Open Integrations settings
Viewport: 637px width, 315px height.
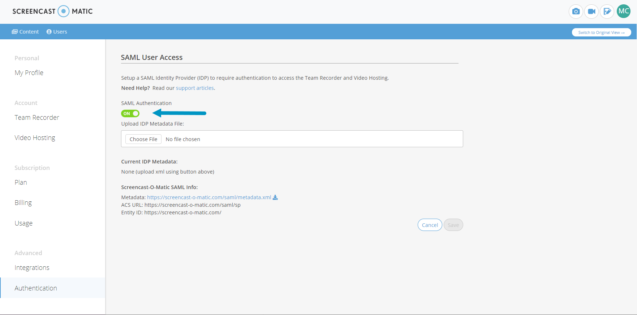pyautogui.click(x=32, y=268)
